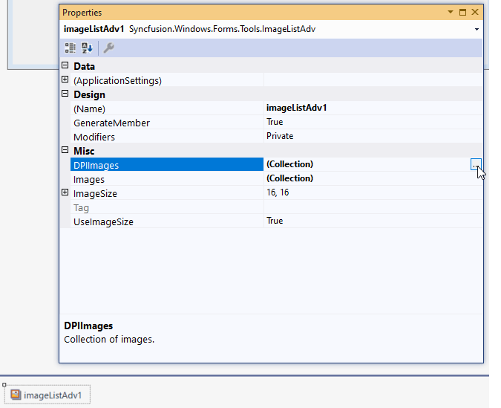Collapse the Data category
Screen dimensions: 501x408
(65, 65)
